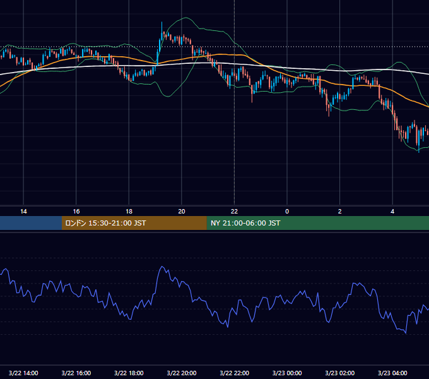Click the 3/22 22:00 time label
Screen dimensions: 429x379
point(235,373)
